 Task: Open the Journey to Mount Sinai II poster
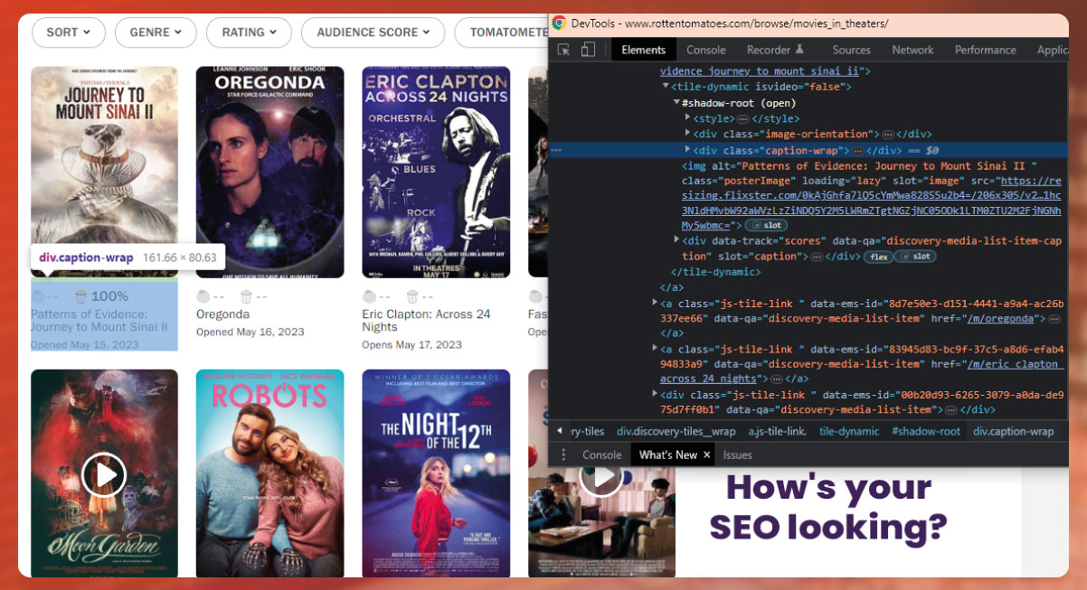(104, 172)
